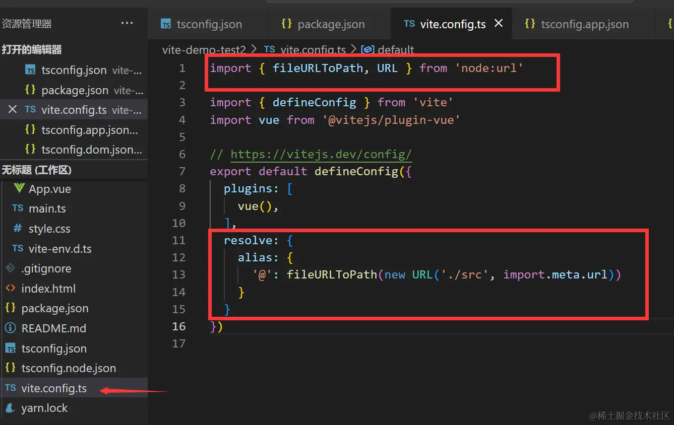
Task: Close the vite.config.ts editor tab
Action: coord(499,23)
